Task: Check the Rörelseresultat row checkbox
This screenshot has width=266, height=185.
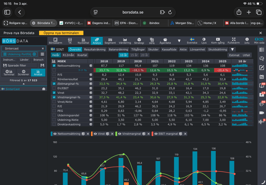Action: pyautogui.click(x=54, y=79)
